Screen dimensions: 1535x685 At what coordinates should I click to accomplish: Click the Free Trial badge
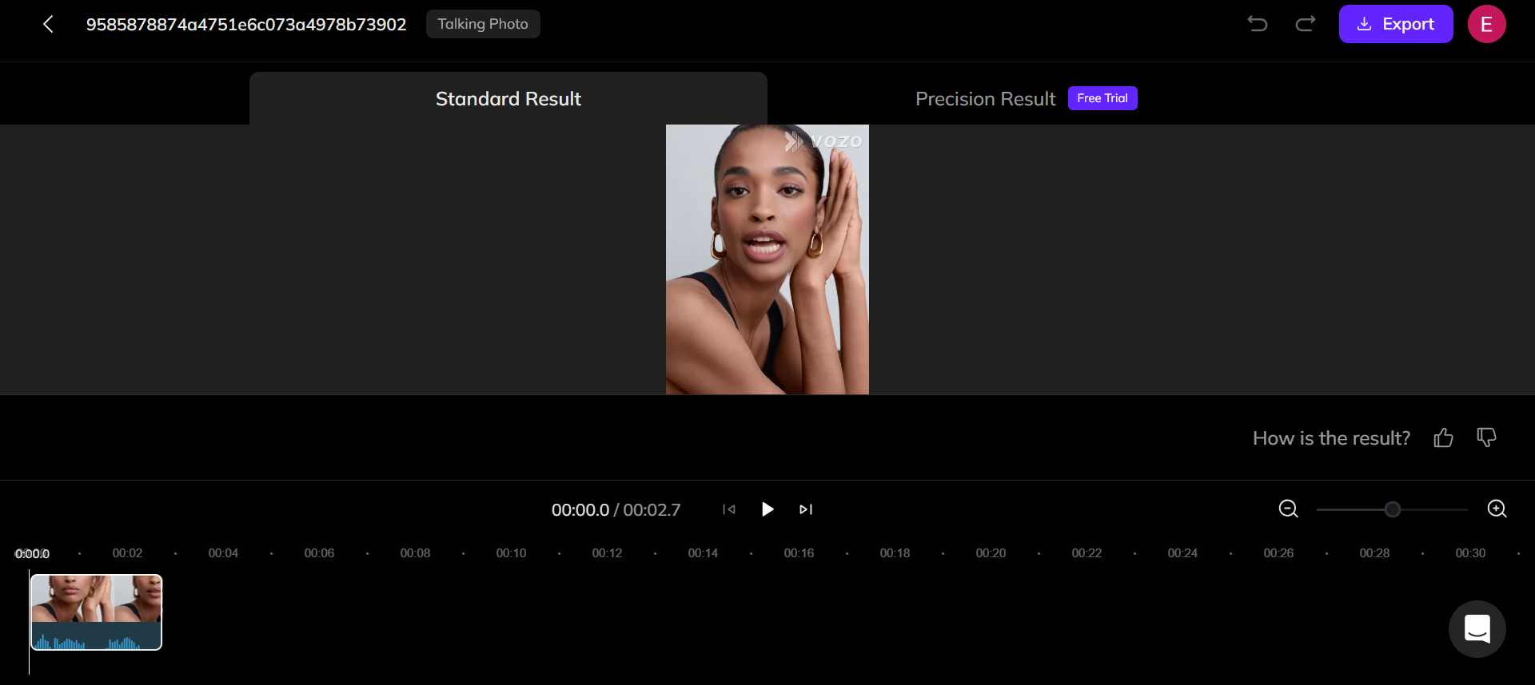pyautogui.click(x=1102, y=98)
